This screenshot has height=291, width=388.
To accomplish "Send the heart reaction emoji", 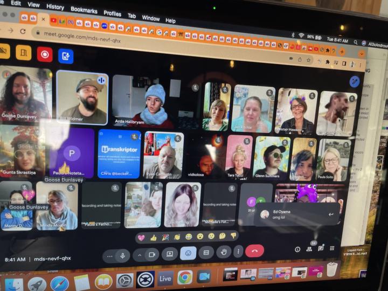I will (x=141, y=238).
